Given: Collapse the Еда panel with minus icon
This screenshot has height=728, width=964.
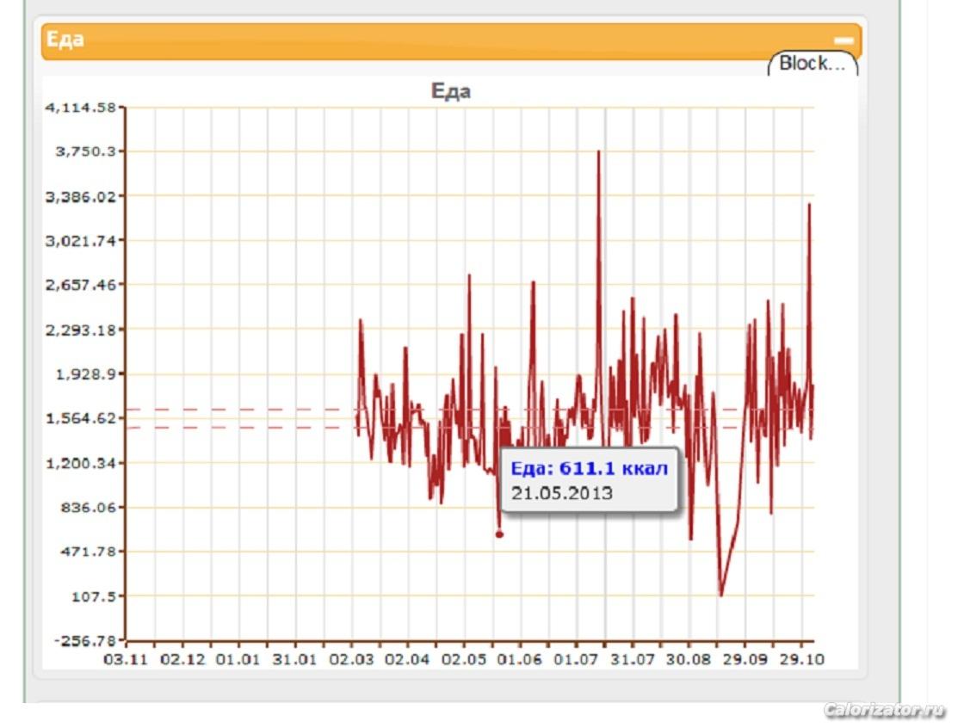Looking at the screenshot, I should tap(843, 40).
